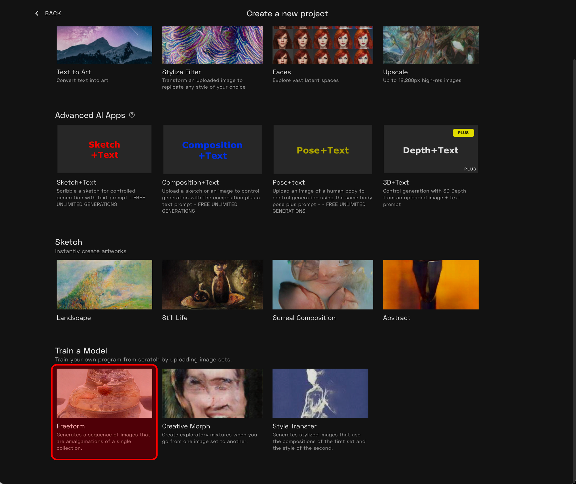Select the Still Life sketch thumbnail
Screen dimensions: 576x484
[212, 285]
